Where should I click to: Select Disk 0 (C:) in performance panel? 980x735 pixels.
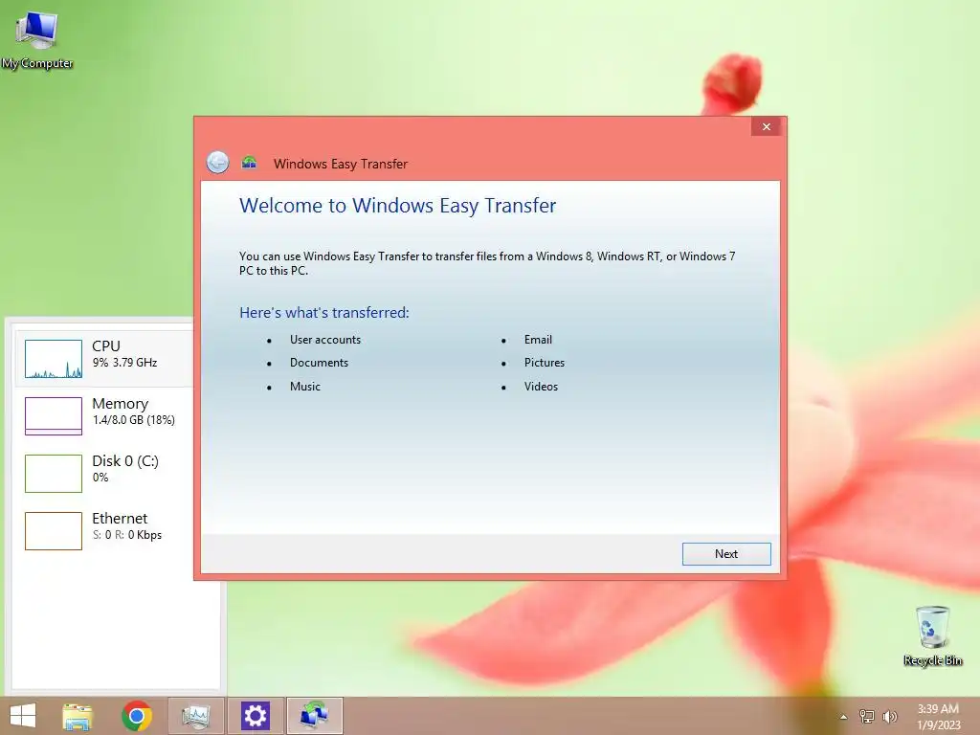pyautogui.click(x=104, y=473)
